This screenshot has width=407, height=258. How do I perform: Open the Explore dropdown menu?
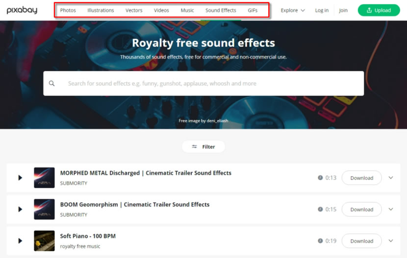(x=293, y=10)
